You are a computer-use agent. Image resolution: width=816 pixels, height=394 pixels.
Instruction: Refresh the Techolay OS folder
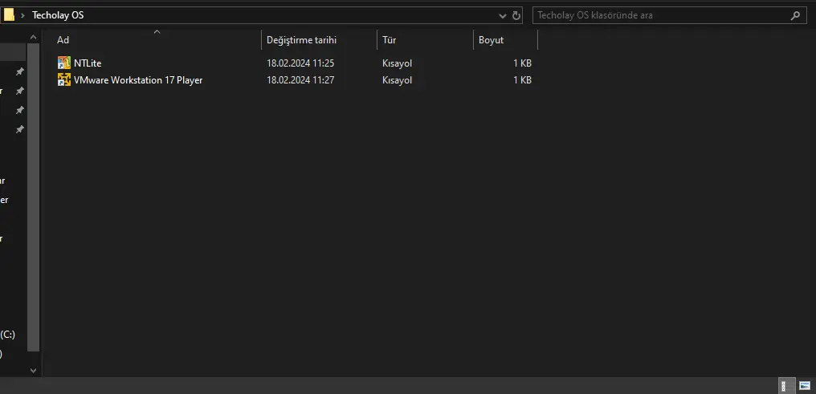[x=516, y=15]
